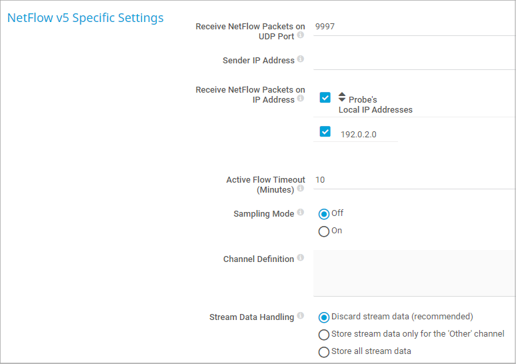Click inside the Channel Definition text area
The image size is (516, 364).
coord(413,273)
